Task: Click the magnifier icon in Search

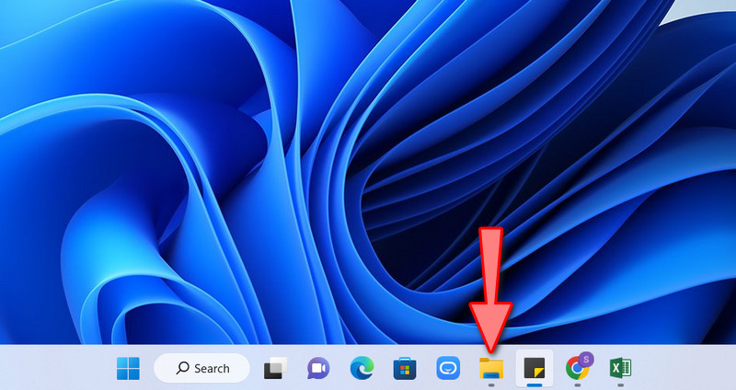Action: (178, 368)
